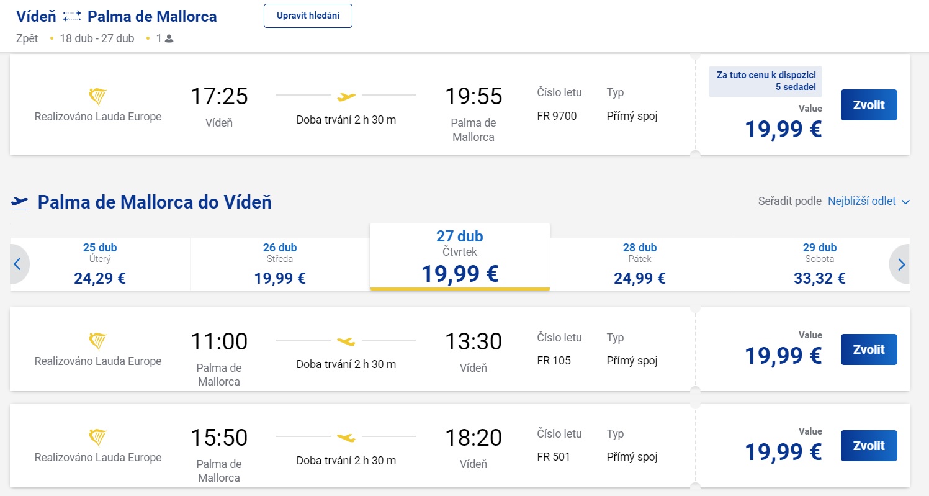Select the 28 dub Pátek date tab
929x496 pixels.
pyautogui.click(x=640, y=264)
